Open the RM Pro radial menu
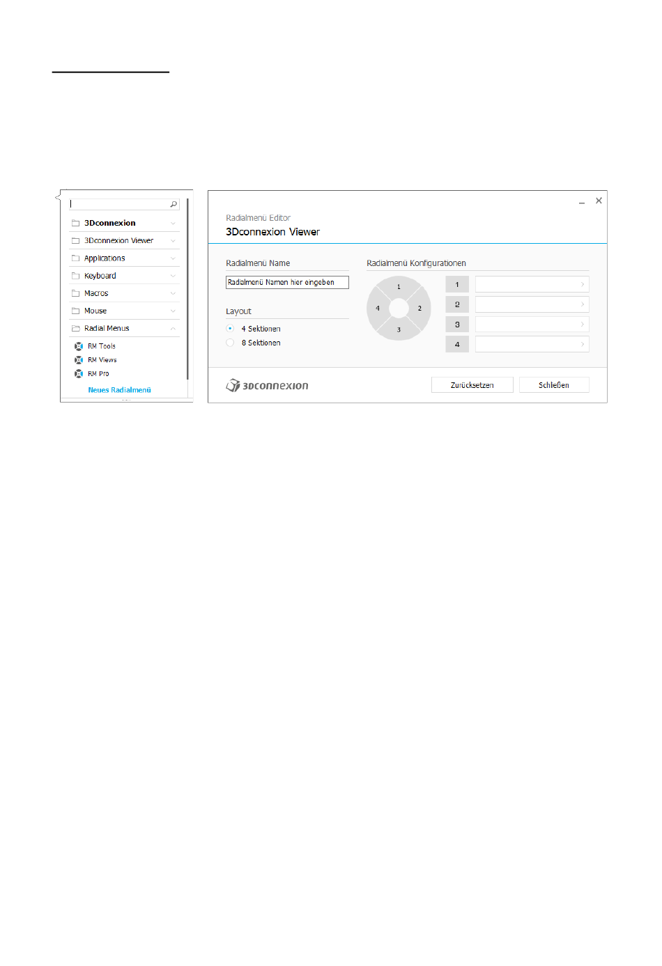This screenshot has height=966, width=662. (x=98, y=374)
